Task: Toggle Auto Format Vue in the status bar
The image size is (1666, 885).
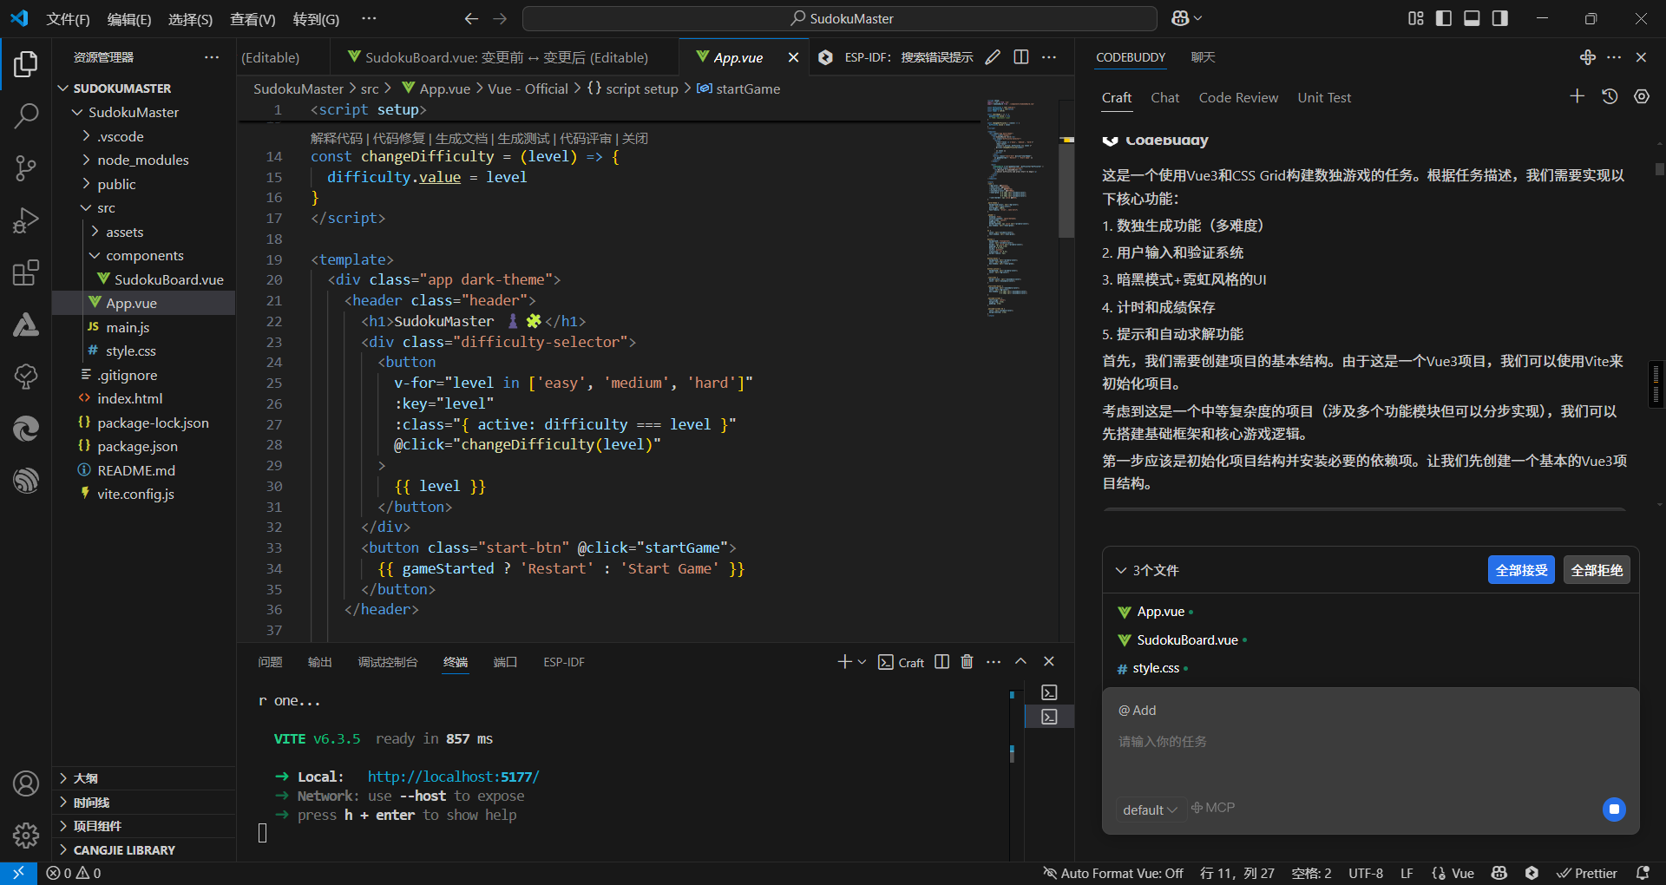Action: pyautogui.click(x=1113, y=874)
